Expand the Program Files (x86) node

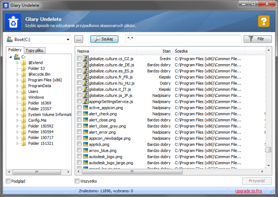pos(17,80)
